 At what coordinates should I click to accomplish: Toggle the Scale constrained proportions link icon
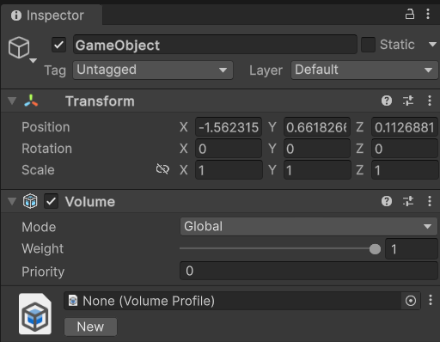[x=162, y=169]
